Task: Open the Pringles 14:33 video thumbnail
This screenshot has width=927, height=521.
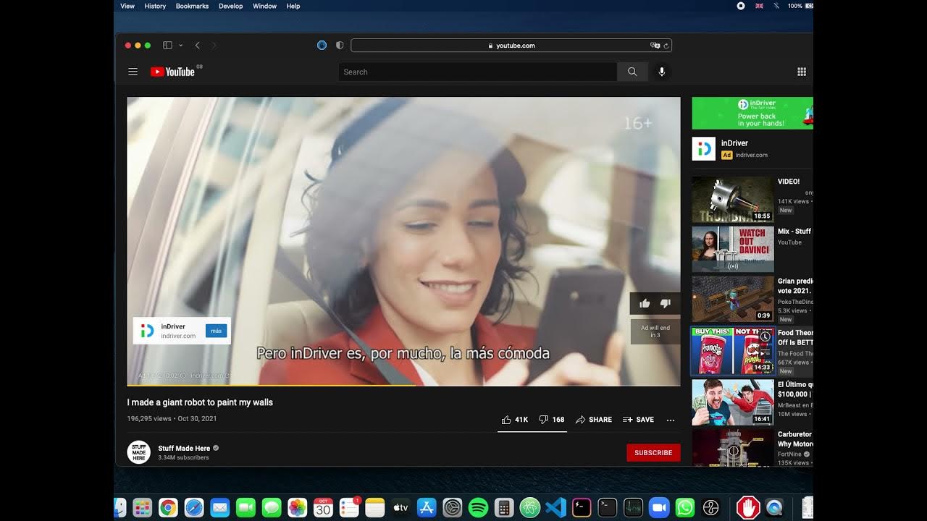Action: [733, 351]
